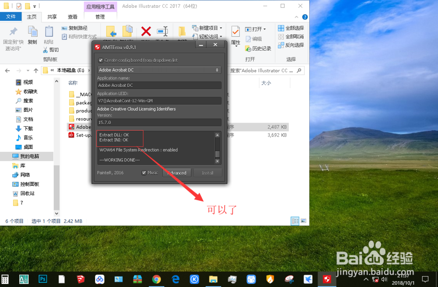
Task: Click the Invert selection icon
Action: click(281, 45)
